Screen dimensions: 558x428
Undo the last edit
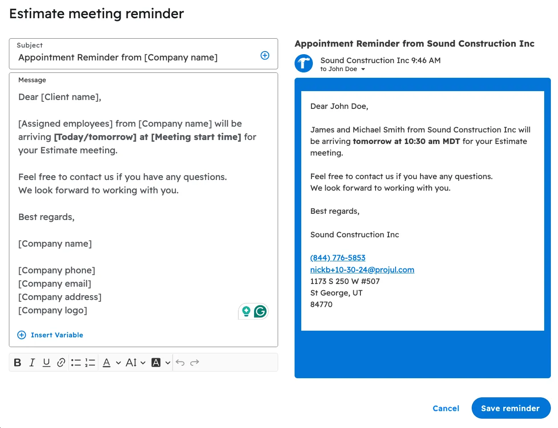[x=180, y=362]
